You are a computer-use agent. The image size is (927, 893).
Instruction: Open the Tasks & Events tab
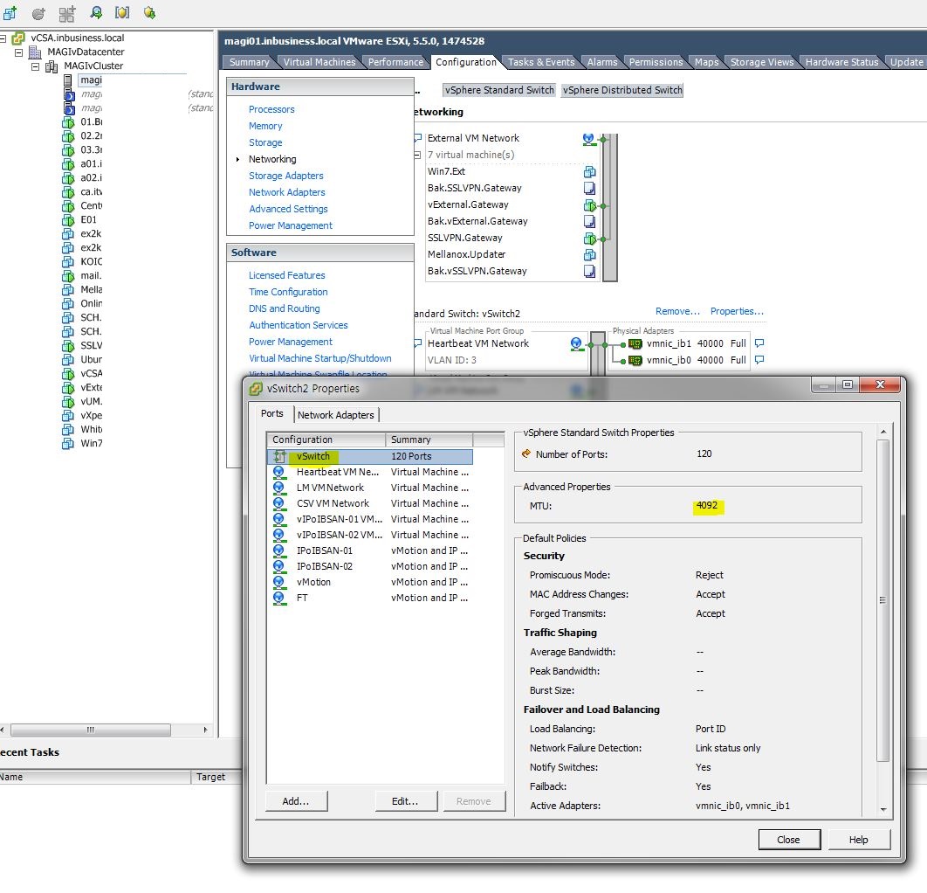541,62
